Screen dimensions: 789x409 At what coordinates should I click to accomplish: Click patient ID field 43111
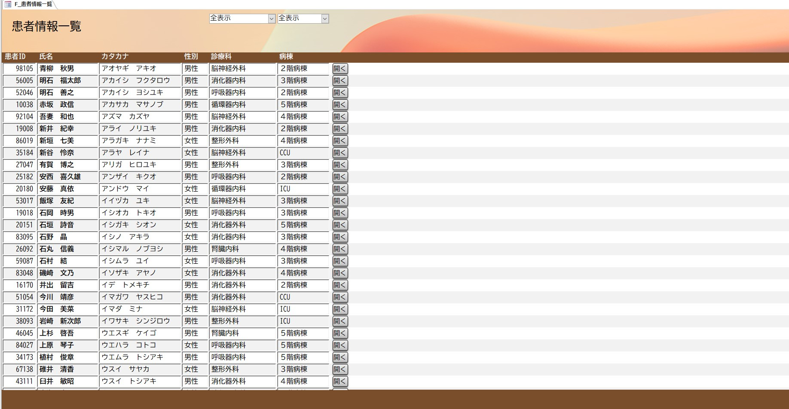(19, 381)
